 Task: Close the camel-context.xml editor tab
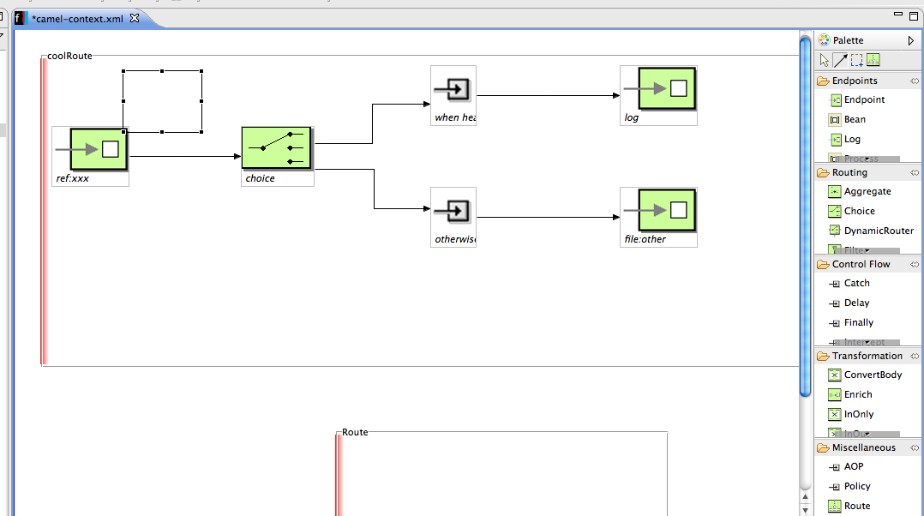coord(135,18)
